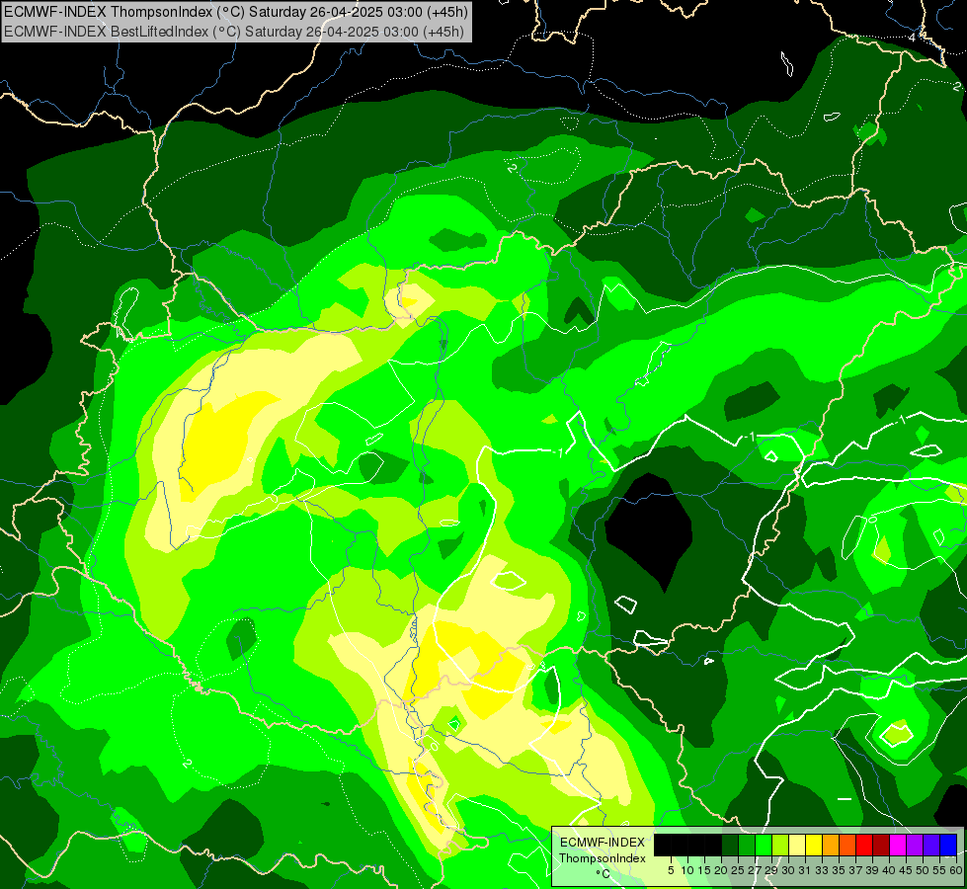Click the dark green 20–25 legend swatch
Viewport: 967px width, 889px height.
pyautogui.click(x=730, y=846)
